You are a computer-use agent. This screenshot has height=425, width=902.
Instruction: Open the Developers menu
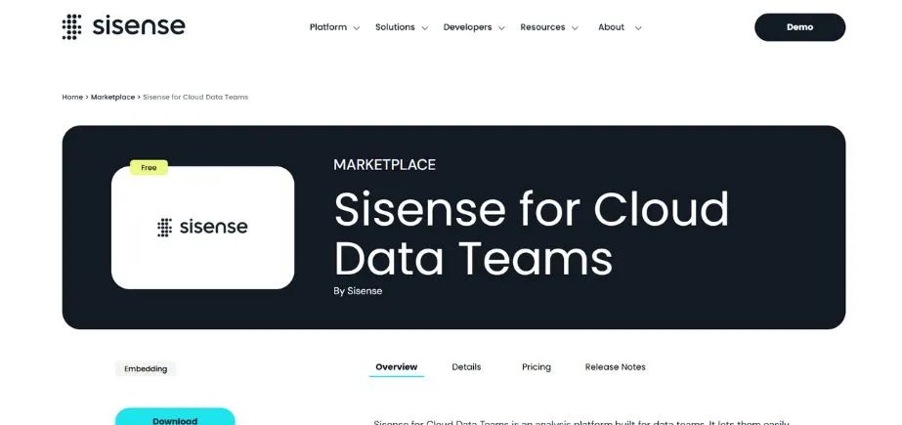[467, 27]
